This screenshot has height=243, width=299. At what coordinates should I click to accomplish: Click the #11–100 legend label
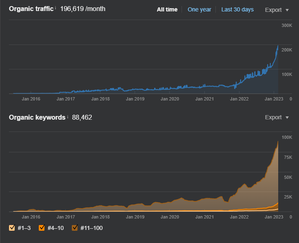[91, 228]
